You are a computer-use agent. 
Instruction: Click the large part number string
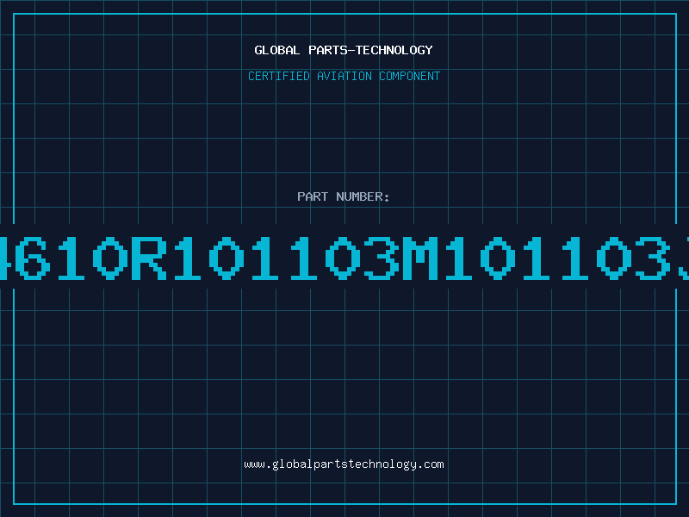(344, 258)
